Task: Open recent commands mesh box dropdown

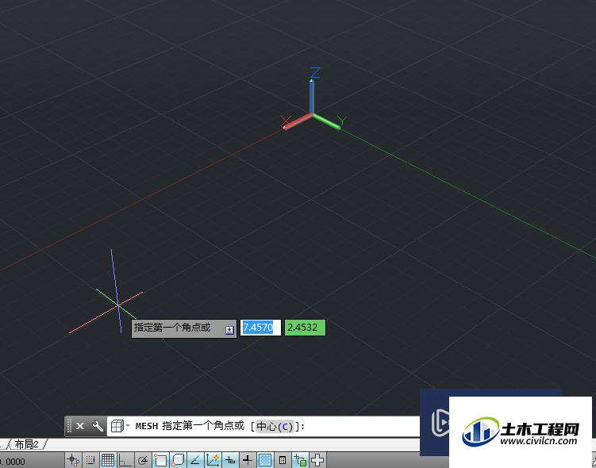Action: (x=120, y=426)
